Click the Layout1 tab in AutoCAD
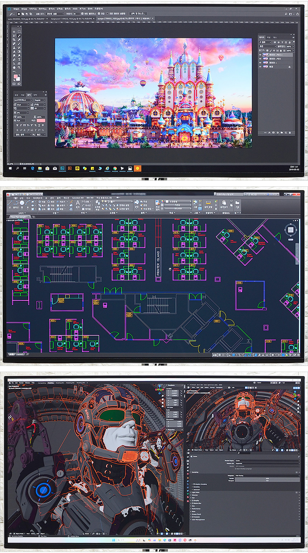 click(20, 354)
